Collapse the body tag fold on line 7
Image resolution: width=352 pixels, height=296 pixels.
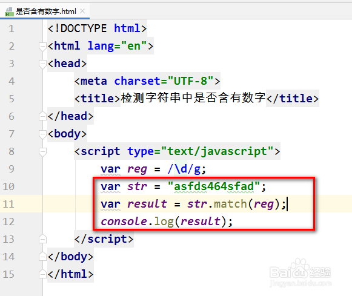coord(42,134)
